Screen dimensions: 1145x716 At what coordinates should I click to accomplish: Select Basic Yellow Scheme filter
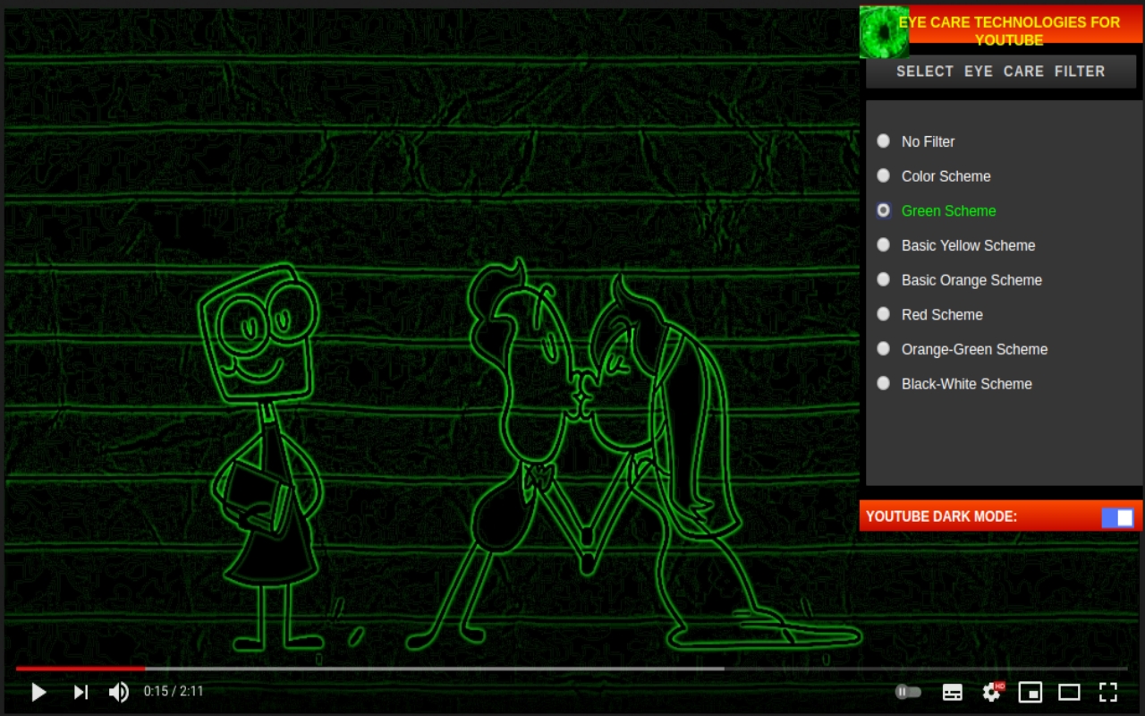pos(884,245)
